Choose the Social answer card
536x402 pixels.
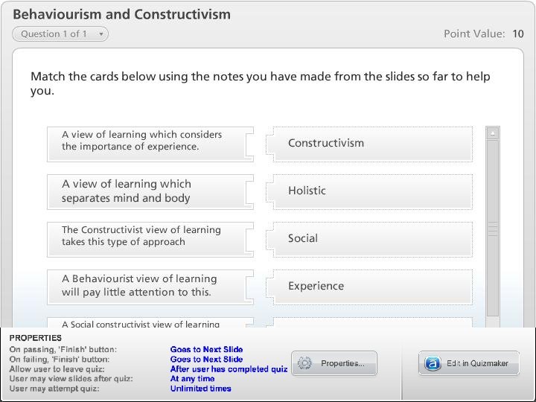[x=372, y=239]
